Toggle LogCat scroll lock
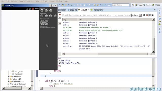 pos(153,15)
